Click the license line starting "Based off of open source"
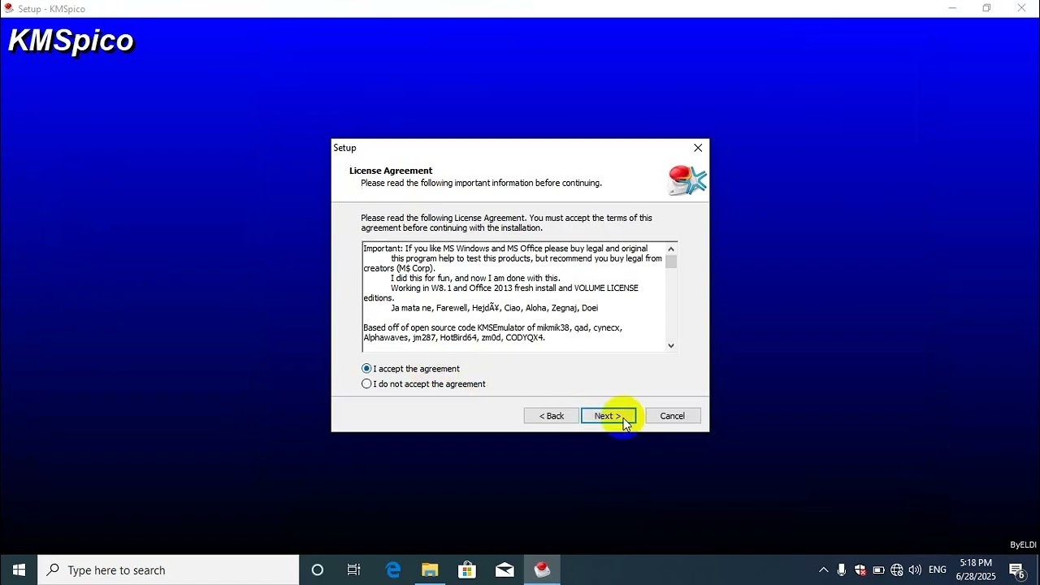Image resolution: width=1040 pixels, height=585 pixels. click(x=492, y=328)
